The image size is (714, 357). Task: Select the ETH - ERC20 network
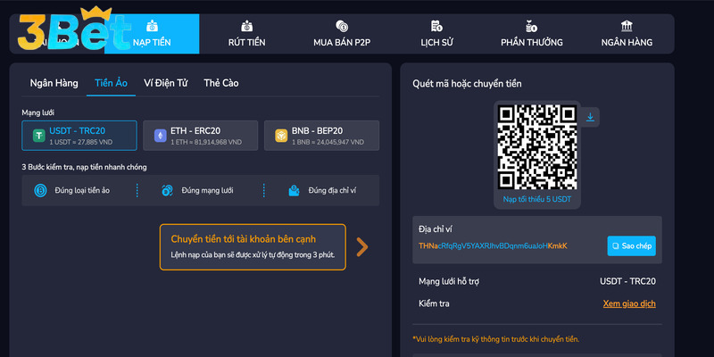point(200,136)
